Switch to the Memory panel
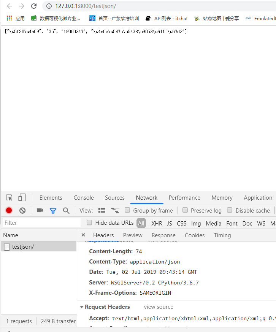 point(222,197)
